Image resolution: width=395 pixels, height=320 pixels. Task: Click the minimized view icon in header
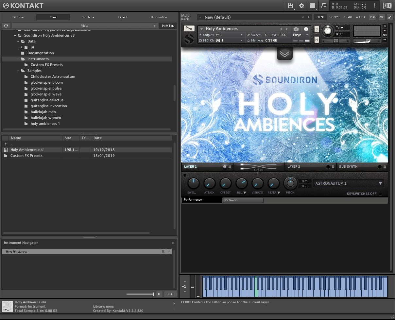click(x=324, y=6)
